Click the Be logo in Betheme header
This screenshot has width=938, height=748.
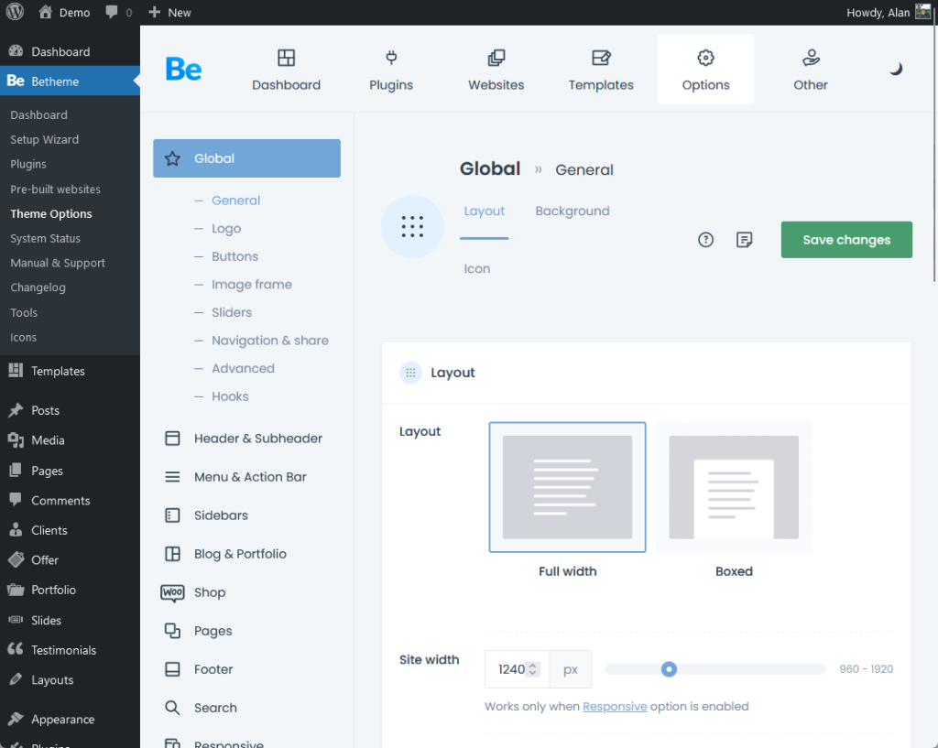tap(183, 70)
